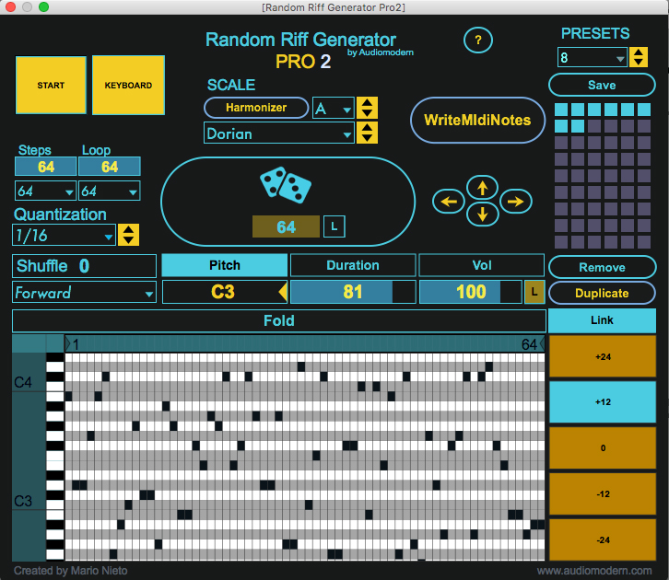Shift pattern up with the up arrow
This screenshot has height=580, width=669.
click(x=483, y=188)
